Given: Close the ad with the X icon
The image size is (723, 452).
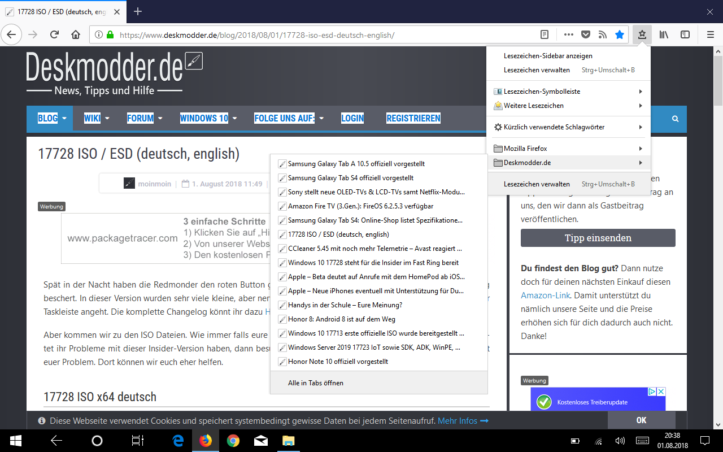Looking at the screenshot, I should click(x=661, y=392).
